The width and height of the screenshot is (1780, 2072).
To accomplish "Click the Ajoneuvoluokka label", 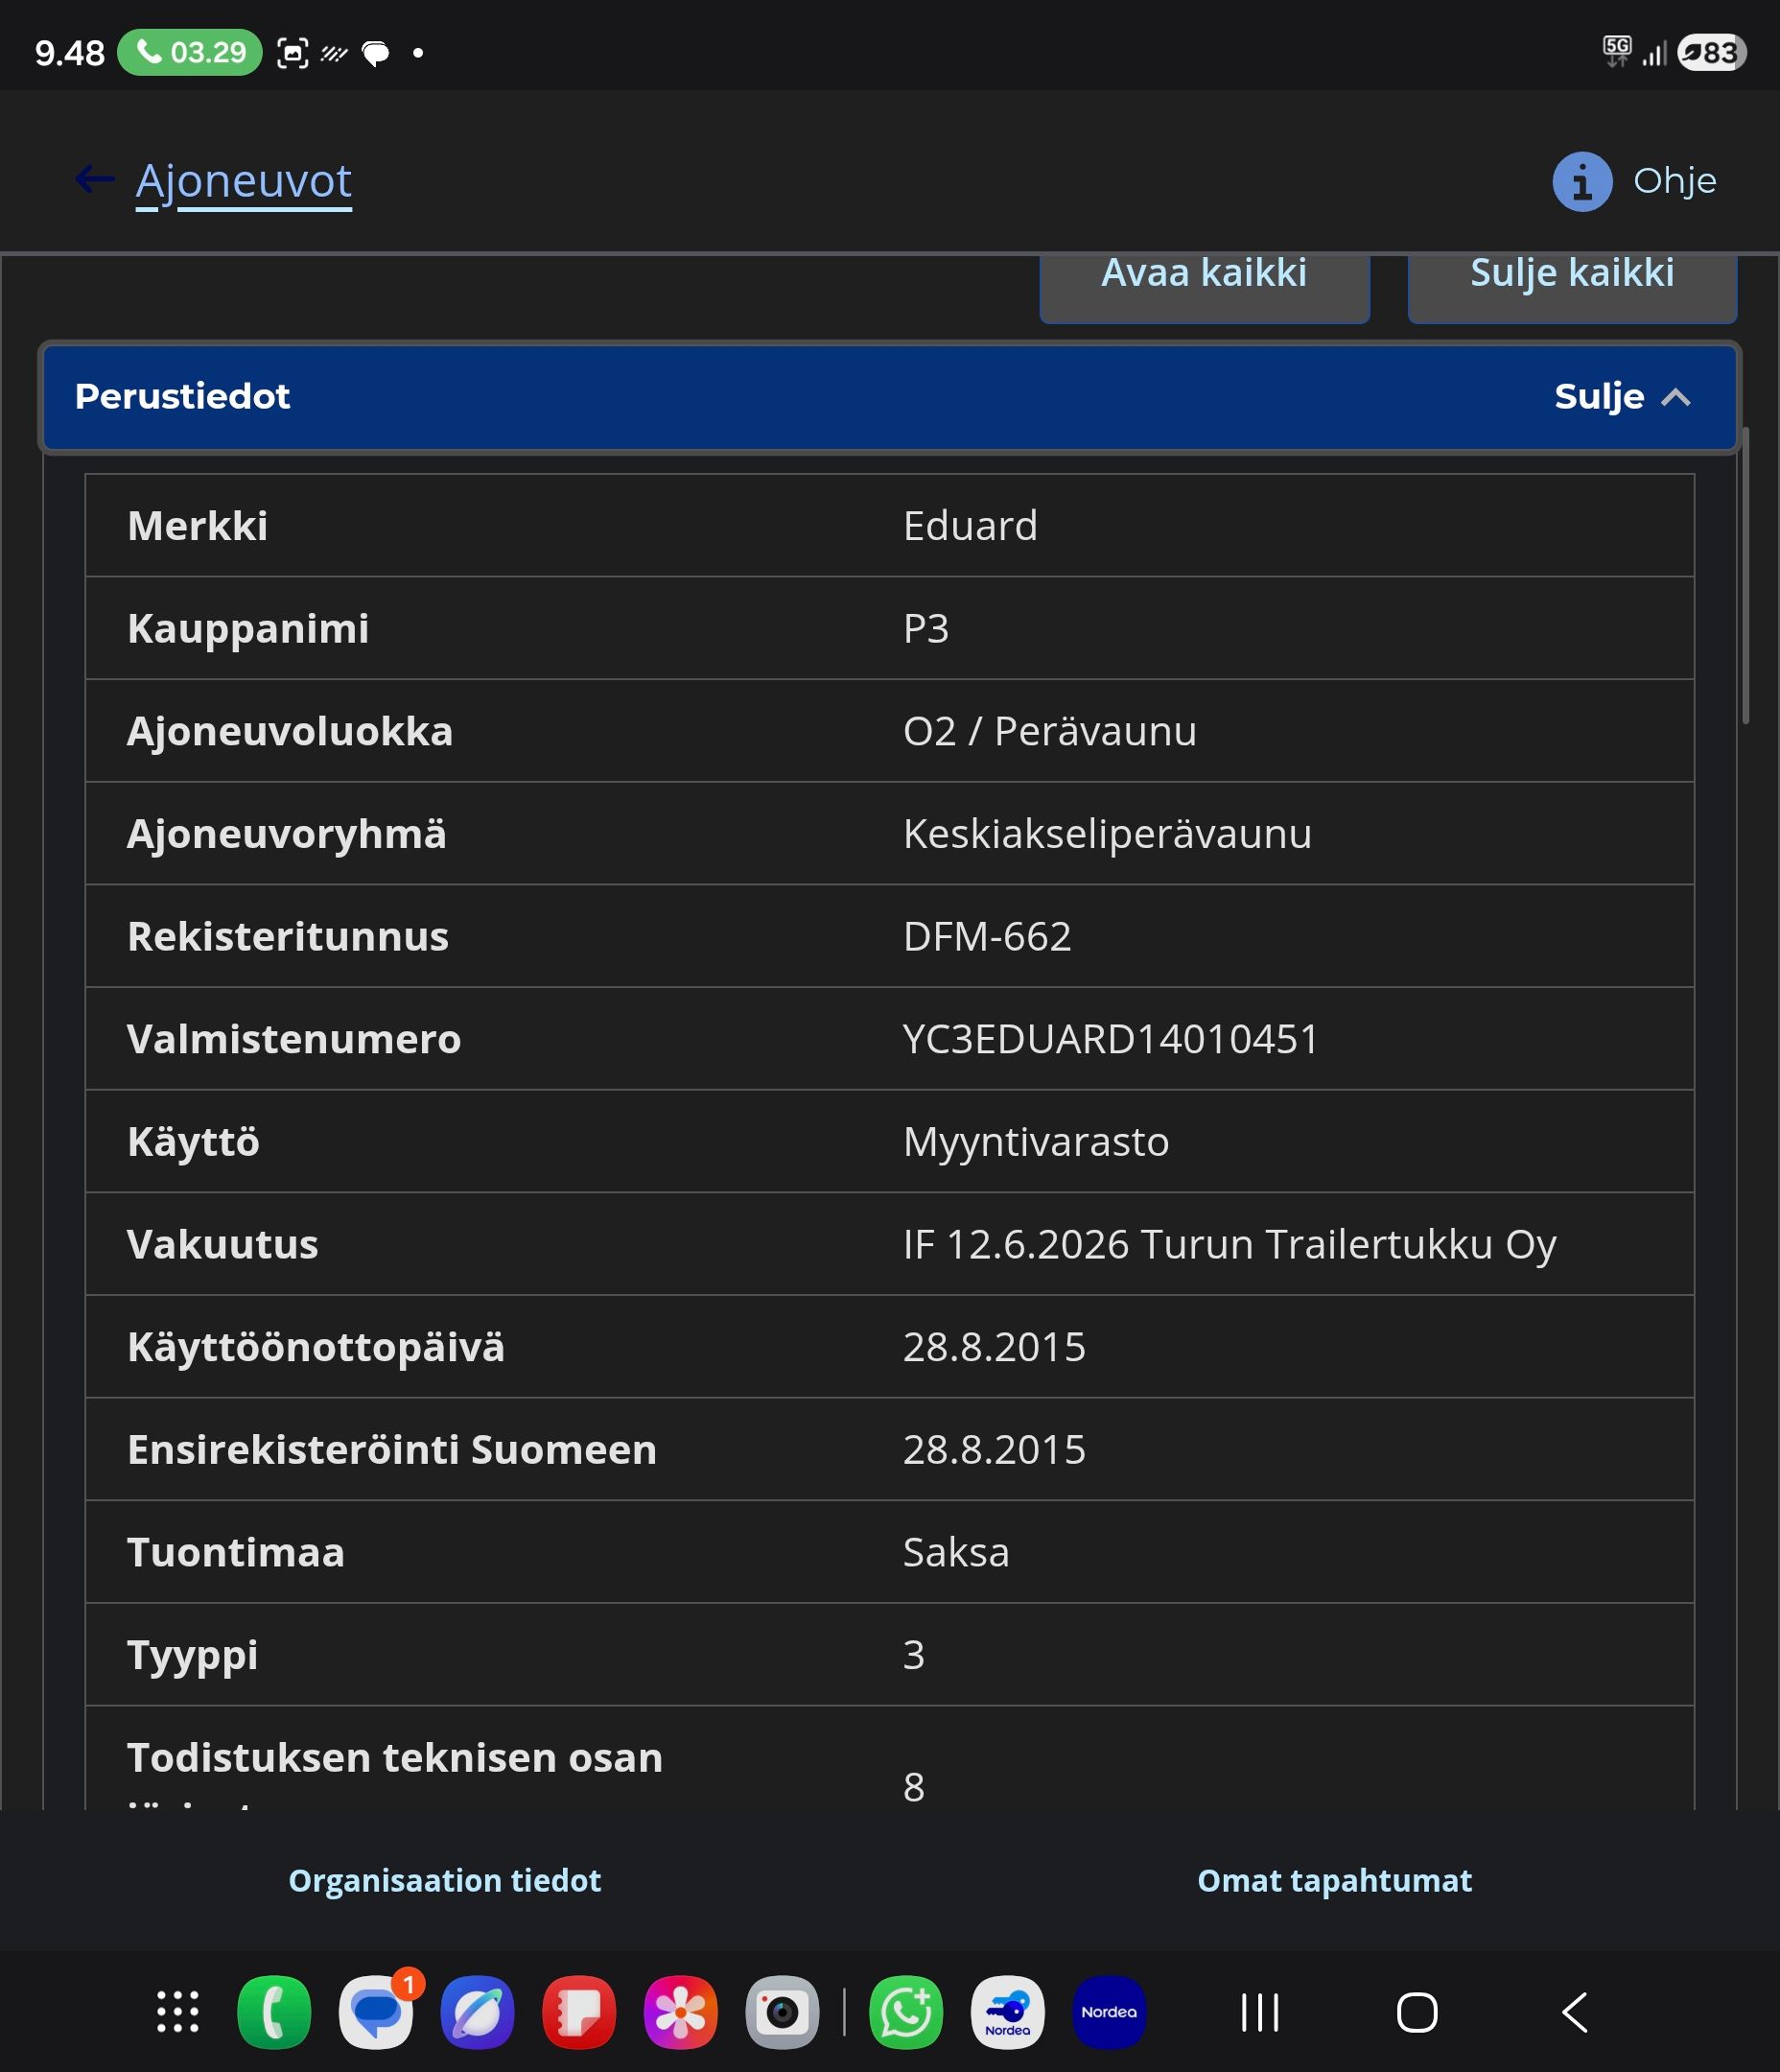I will (290, 732).
